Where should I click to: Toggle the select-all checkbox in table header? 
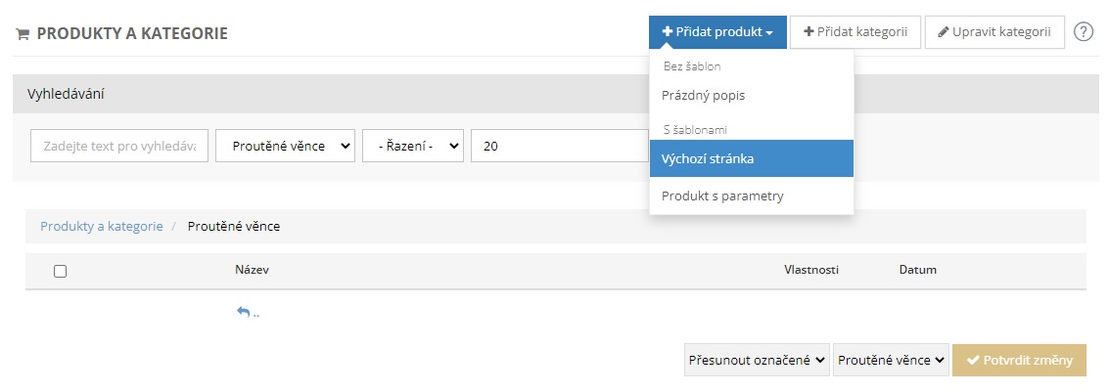[x=60, y=271]
